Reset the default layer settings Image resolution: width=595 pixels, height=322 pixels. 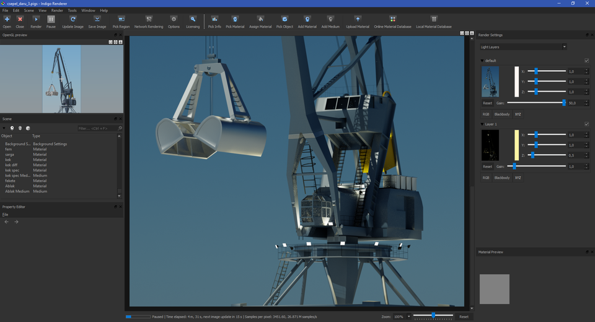(487, 103)
